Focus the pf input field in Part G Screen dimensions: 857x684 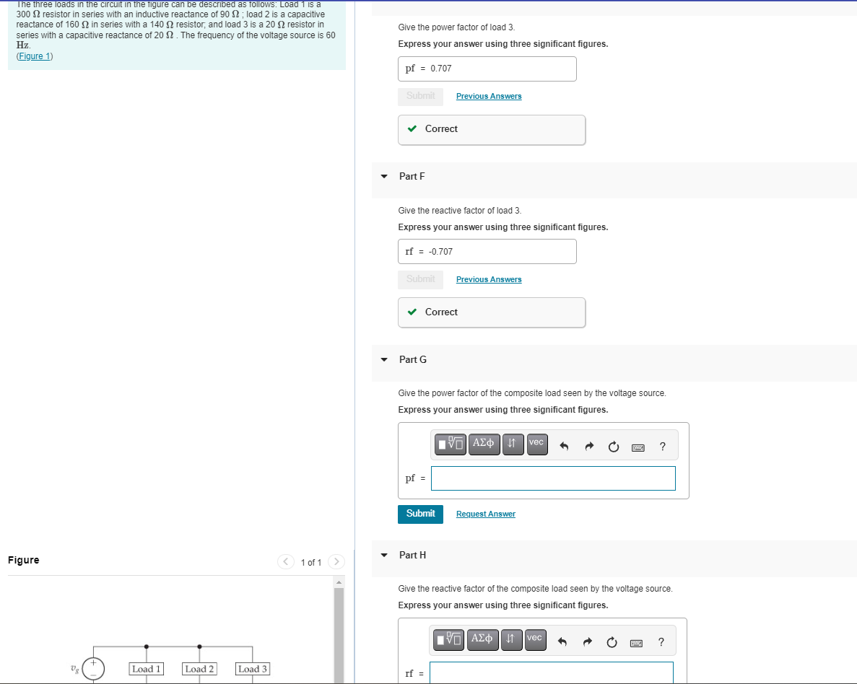point(553,478)
